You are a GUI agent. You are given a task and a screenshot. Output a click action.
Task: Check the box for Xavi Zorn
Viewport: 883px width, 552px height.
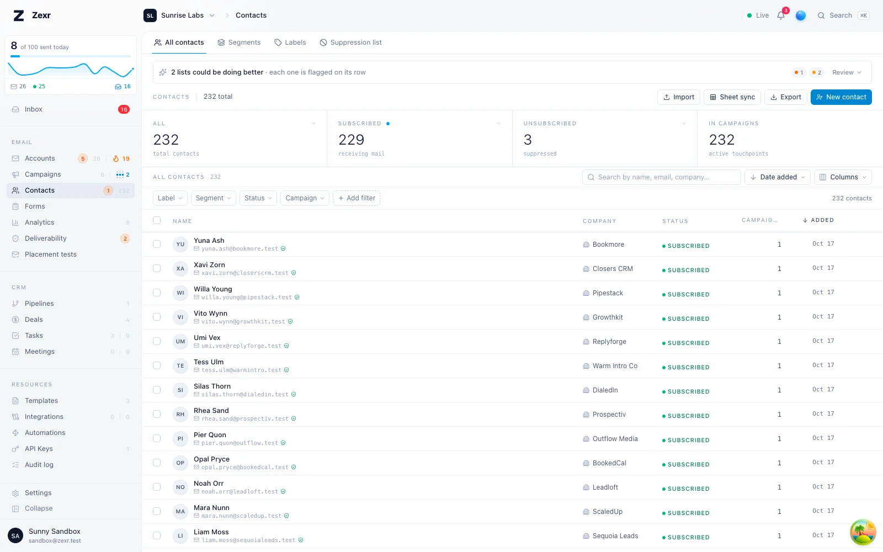coord(157,268)
